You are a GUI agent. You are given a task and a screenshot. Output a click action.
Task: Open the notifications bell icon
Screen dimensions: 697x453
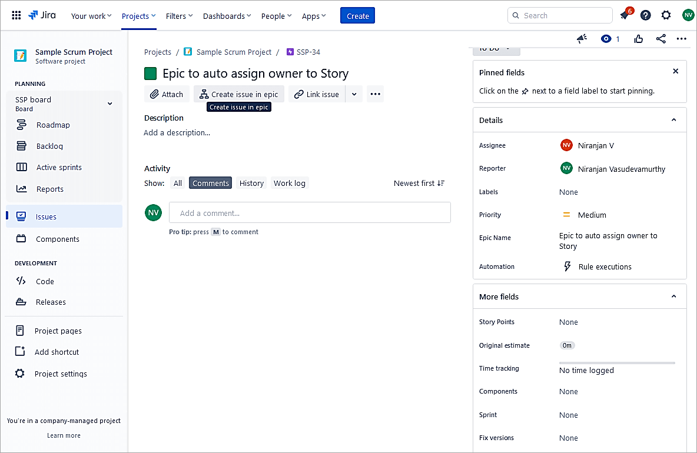tap(625, 15)
